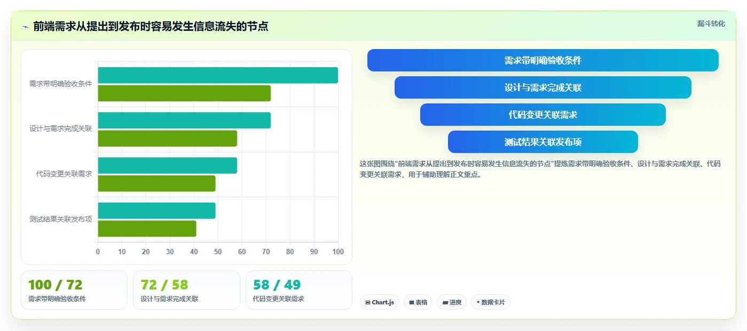Click green bar for 设计与需求完成关联
Viewport: 747px width, 331px height.
click(x=167, y=139)
